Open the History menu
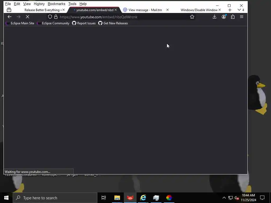271x203 pixels. [x=39, y=4]
